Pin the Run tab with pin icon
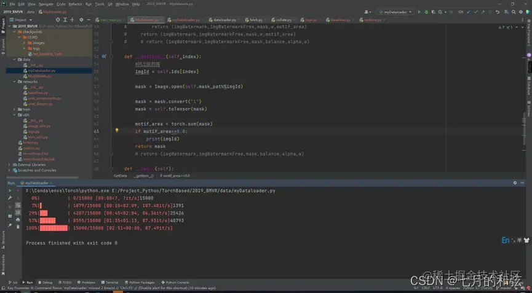The width and height of the screenshot is (532, 293). tap(10, 225)
